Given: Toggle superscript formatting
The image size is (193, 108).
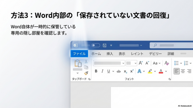Looking at the screenshot, I should tap(132, 71).
